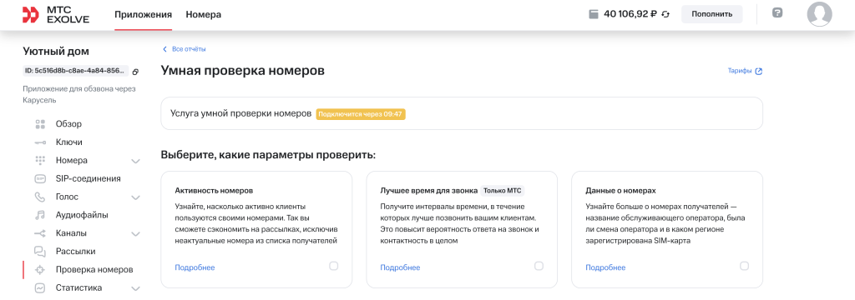This screenshot has height=300, width=855.
Task: Click the Номера dial pad icon
Action: coord(40,160)
